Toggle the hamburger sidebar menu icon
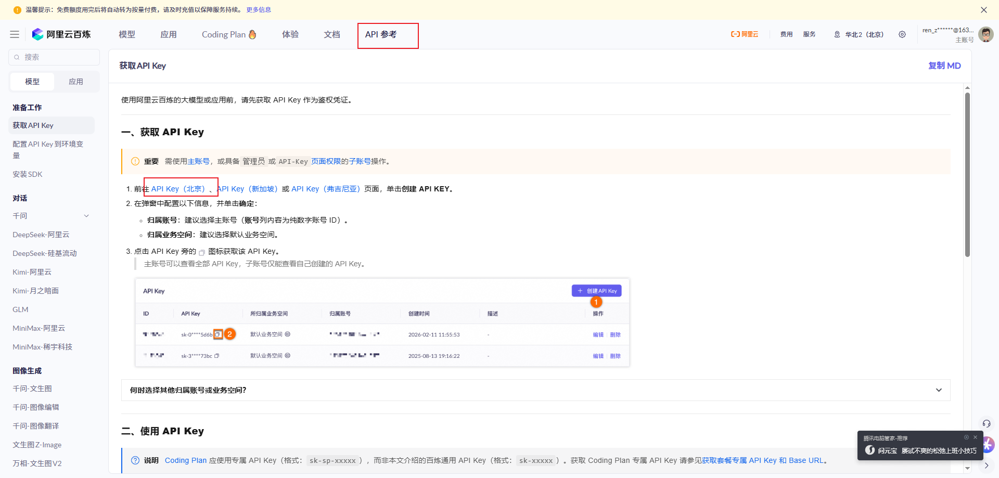Viewport: 999px width, 478px height. (x=15, y=34)
